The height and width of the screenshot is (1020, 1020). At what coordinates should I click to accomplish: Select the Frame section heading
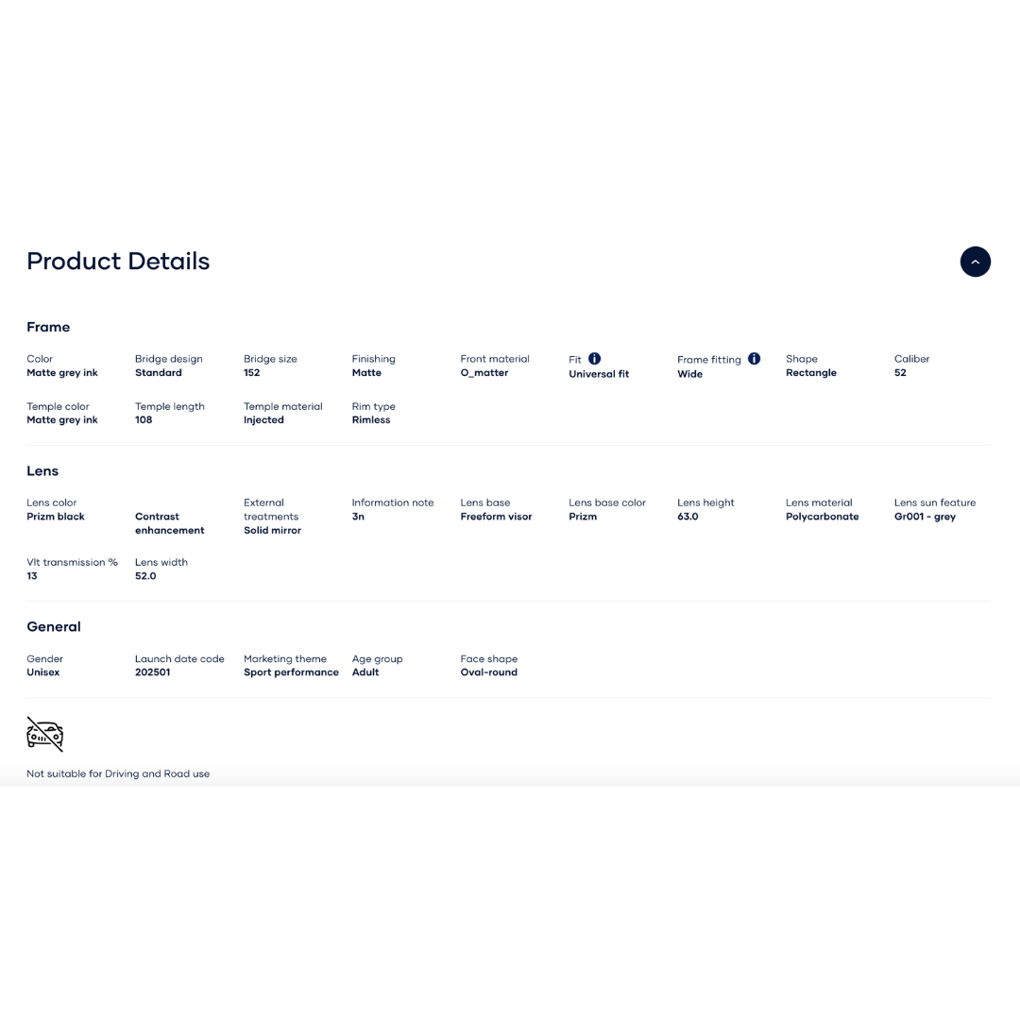click(48, 327)
